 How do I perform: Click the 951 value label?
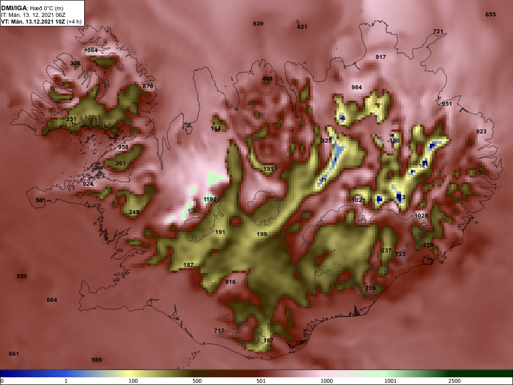pyautogui.click(x=447, y=104)
